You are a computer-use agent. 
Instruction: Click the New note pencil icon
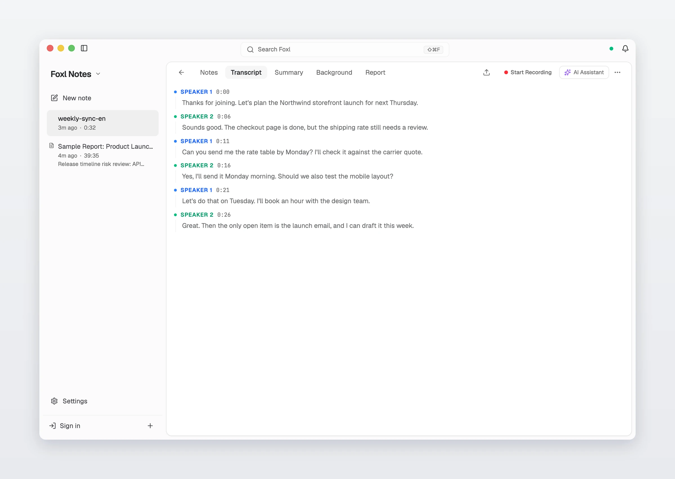[x=54, y=98]
